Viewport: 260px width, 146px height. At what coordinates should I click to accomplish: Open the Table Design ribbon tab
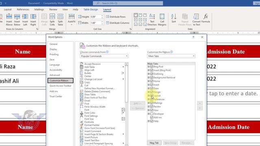(x=91, y=9)
